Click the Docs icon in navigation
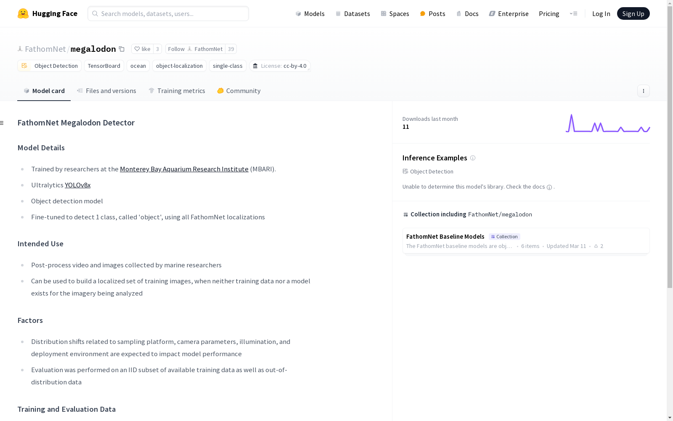 (x=459, y=13)
